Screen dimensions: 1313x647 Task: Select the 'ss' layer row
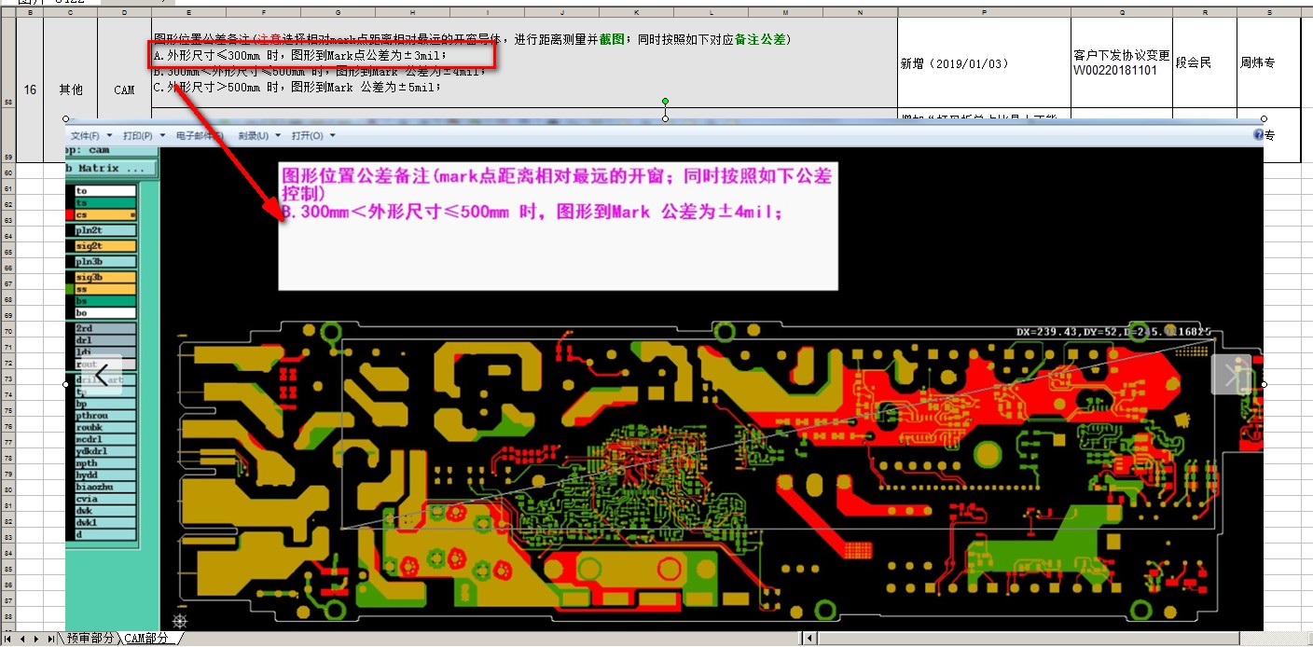[105, 290]
